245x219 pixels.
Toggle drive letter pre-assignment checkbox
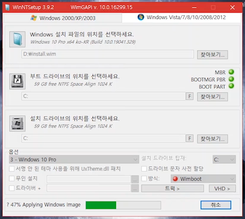coord(144,169)
